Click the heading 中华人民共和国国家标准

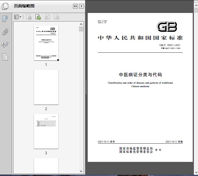pyautogui.click(x=140, y=38)
